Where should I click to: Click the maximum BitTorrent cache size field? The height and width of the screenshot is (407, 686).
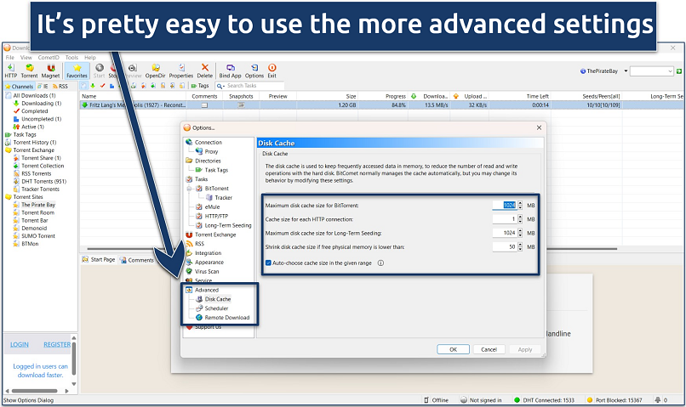[x=505, y=206]
